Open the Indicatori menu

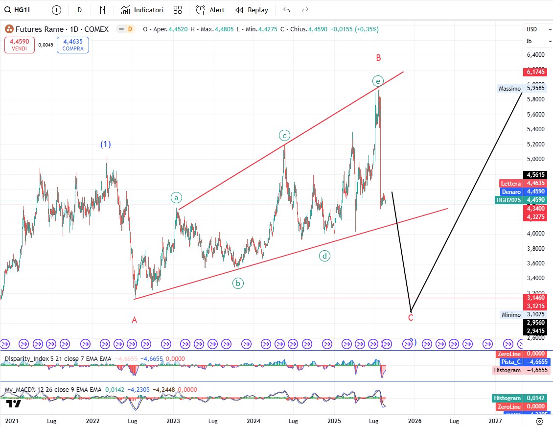142,10
